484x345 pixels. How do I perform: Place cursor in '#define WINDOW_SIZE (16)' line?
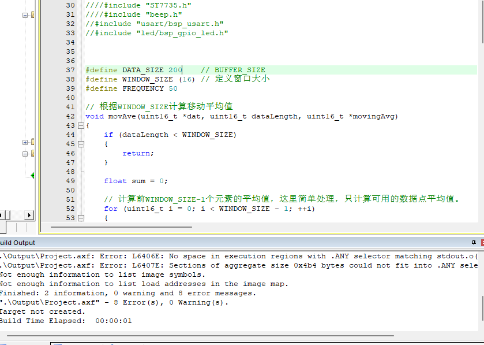[140, 79]
